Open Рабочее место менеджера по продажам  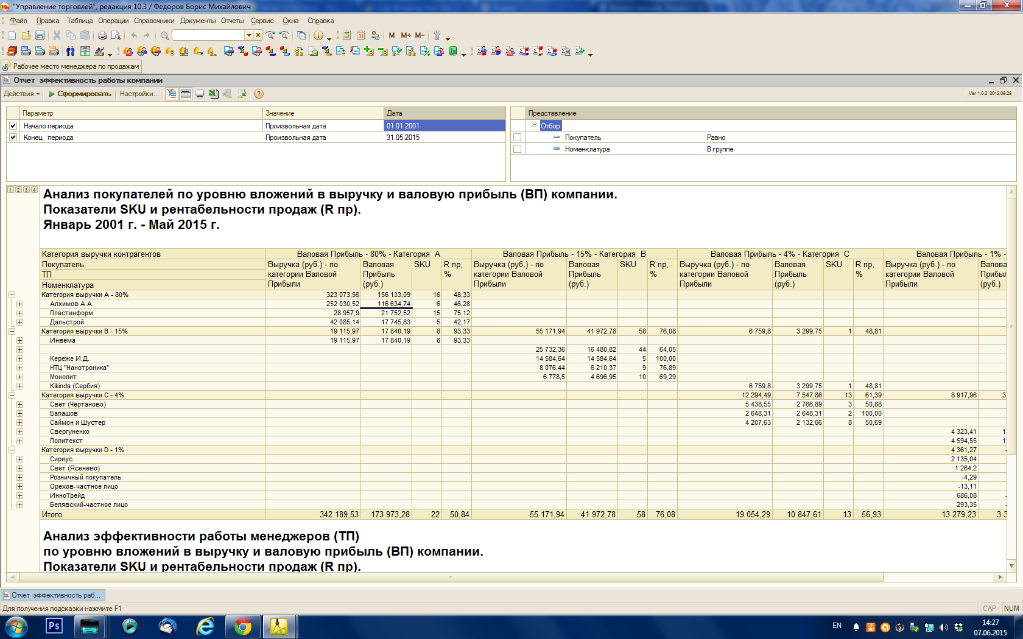click(x=72, y=66)
